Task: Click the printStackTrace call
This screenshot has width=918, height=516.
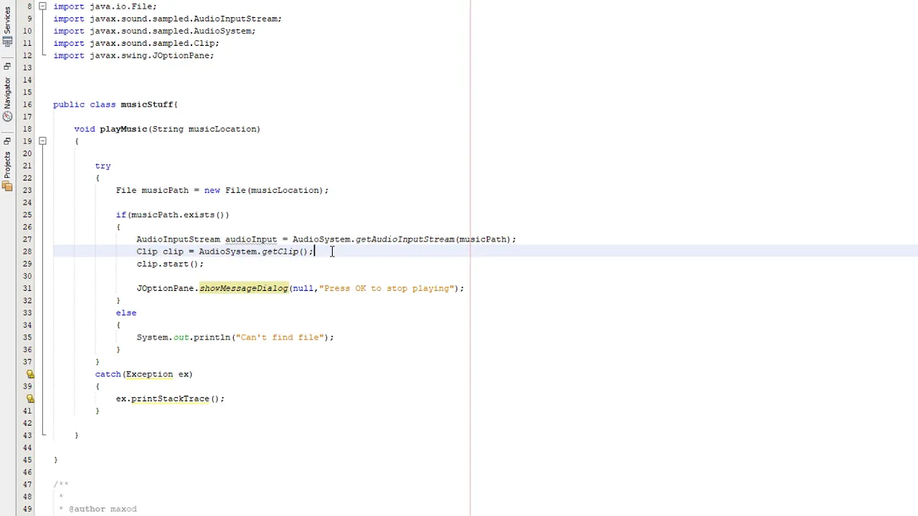Action: point(170,398)
